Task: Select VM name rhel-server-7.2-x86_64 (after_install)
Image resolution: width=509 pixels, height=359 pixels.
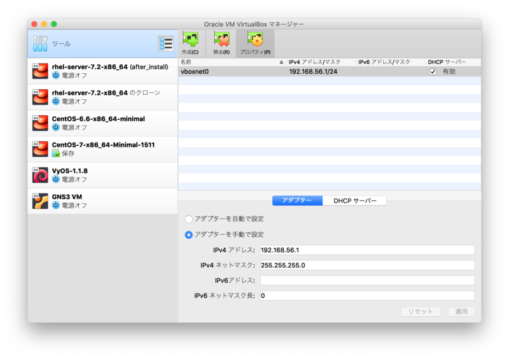Action: 110,67
